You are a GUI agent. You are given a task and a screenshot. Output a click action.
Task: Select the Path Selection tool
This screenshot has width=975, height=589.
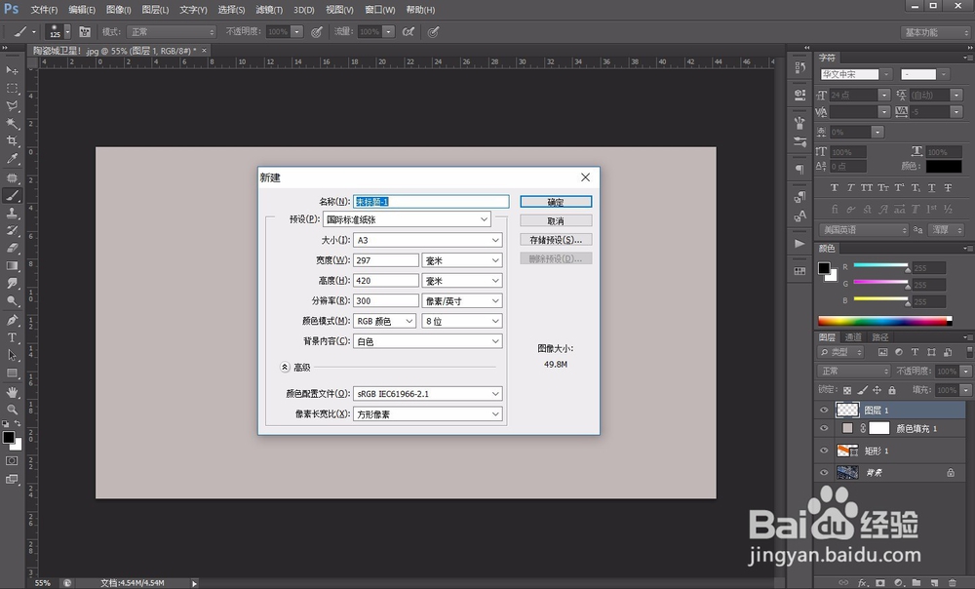pos(12,355)
